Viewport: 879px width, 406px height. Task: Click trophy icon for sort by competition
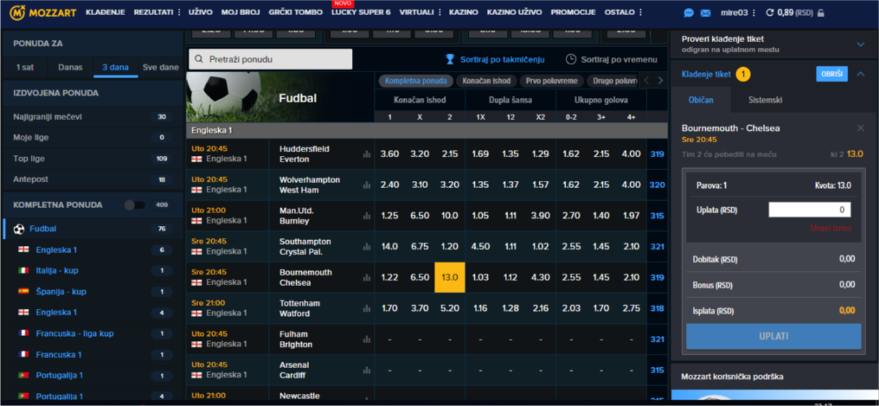[x=450, y=59]
